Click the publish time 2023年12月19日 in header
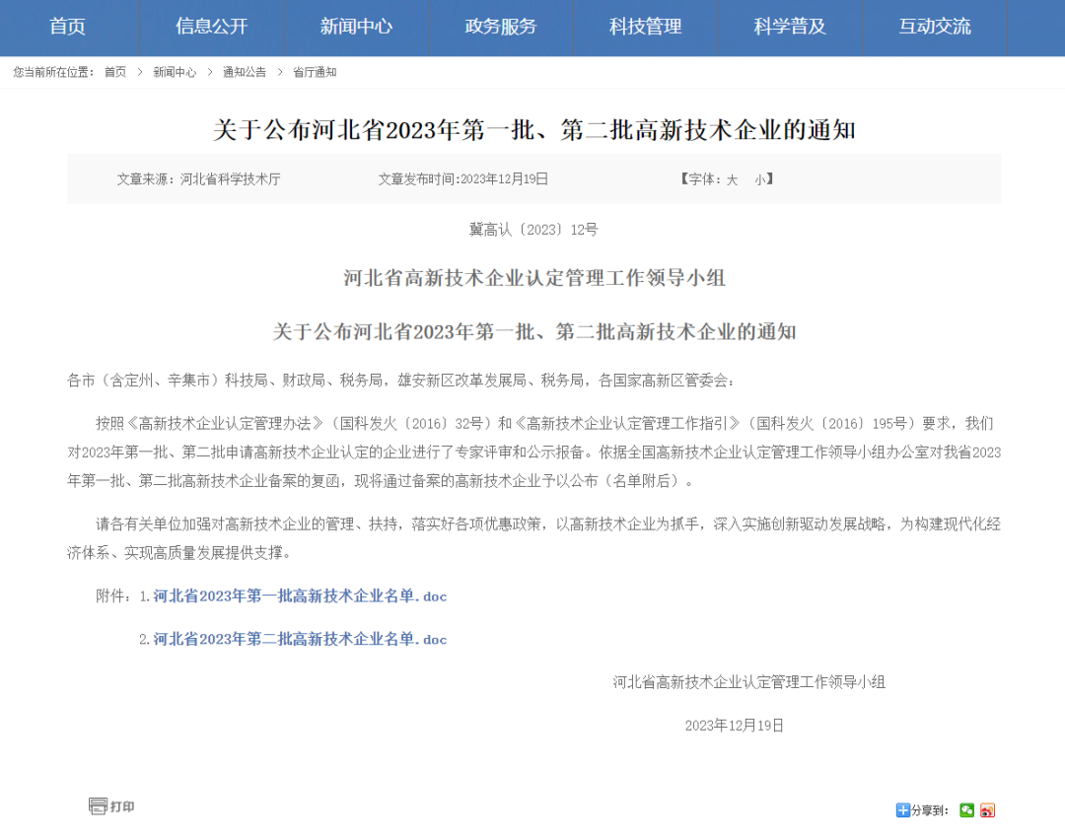The width and height of the screenshot is (1065, 839). [504, 179]
